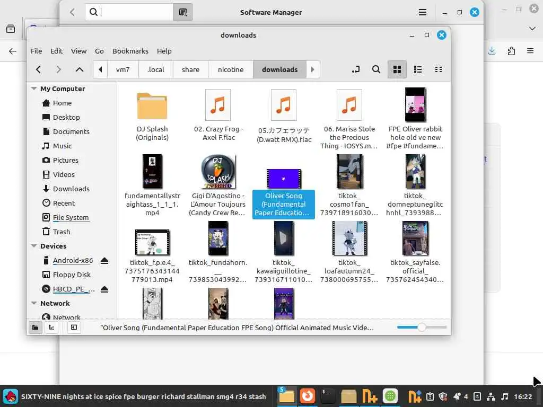Image resolution: width=543 pixels, height=407 pixels.
Task: Eject HBCD_PE device
Action: (104, 289)
